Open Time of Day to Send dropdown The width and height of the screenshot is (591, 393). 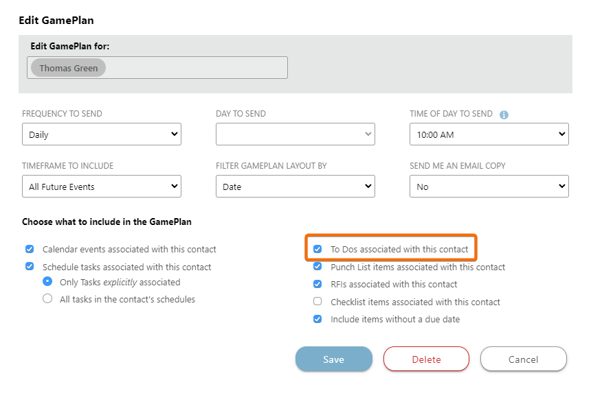(489, 134)
